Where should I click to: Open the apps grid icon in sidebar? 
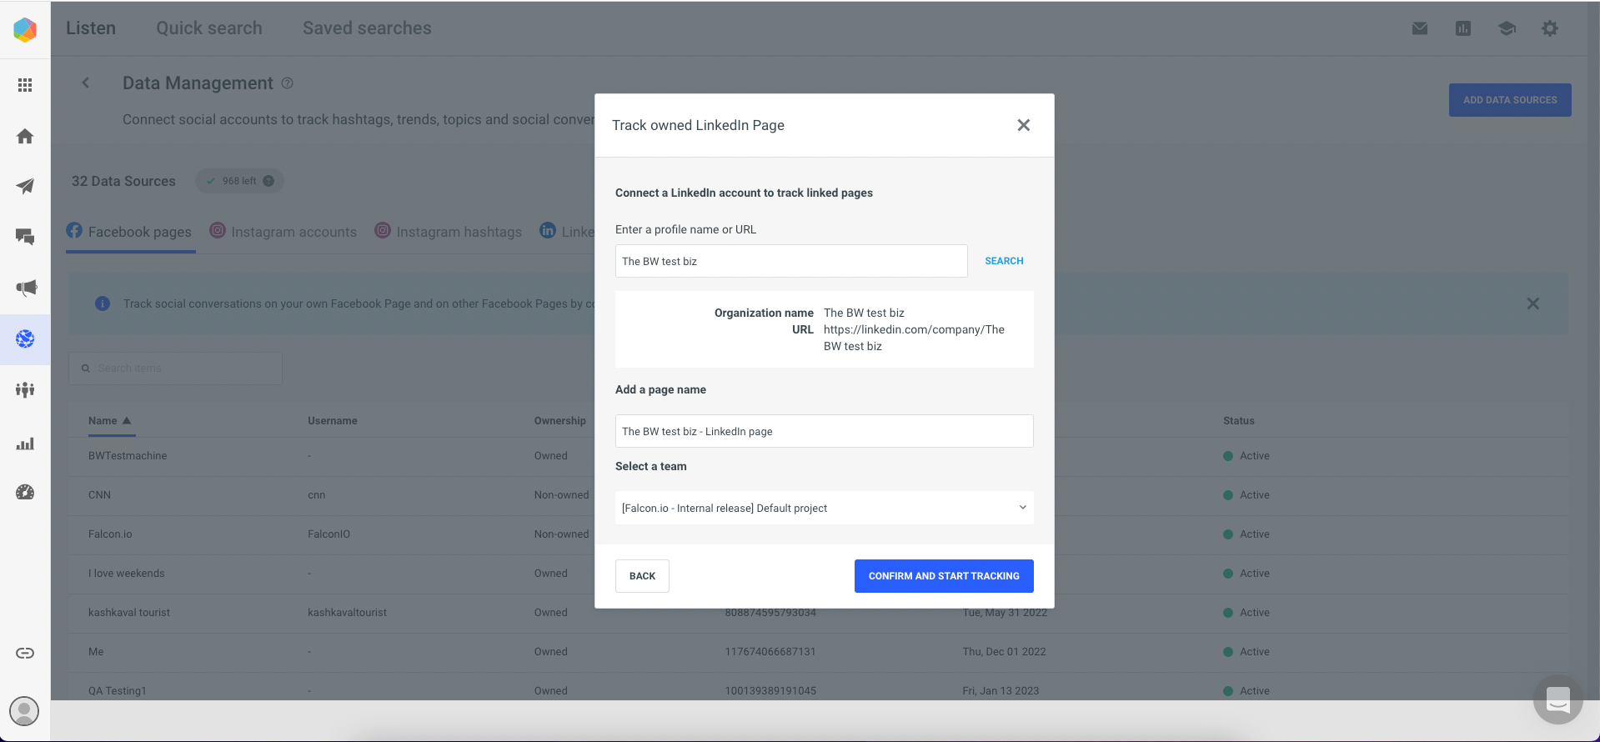(x=25, y=85)
